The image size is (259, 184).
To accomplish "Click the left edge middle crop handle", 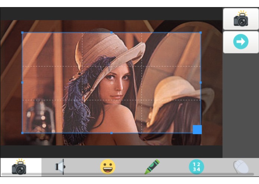I will (x=22, y=83).
